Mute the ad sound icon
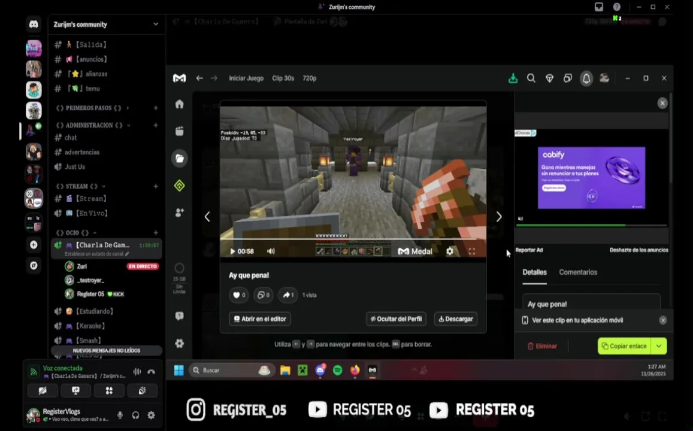This screenshot has width=693, height=431. point(520,218)
